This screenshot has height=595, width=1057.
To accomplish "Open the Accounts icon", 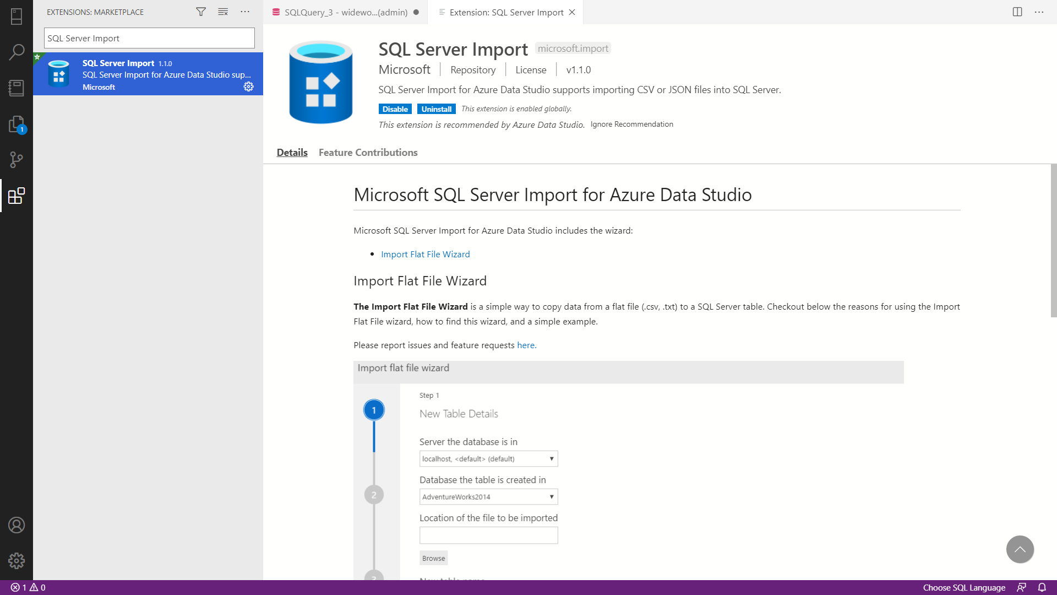I will 17,525.
